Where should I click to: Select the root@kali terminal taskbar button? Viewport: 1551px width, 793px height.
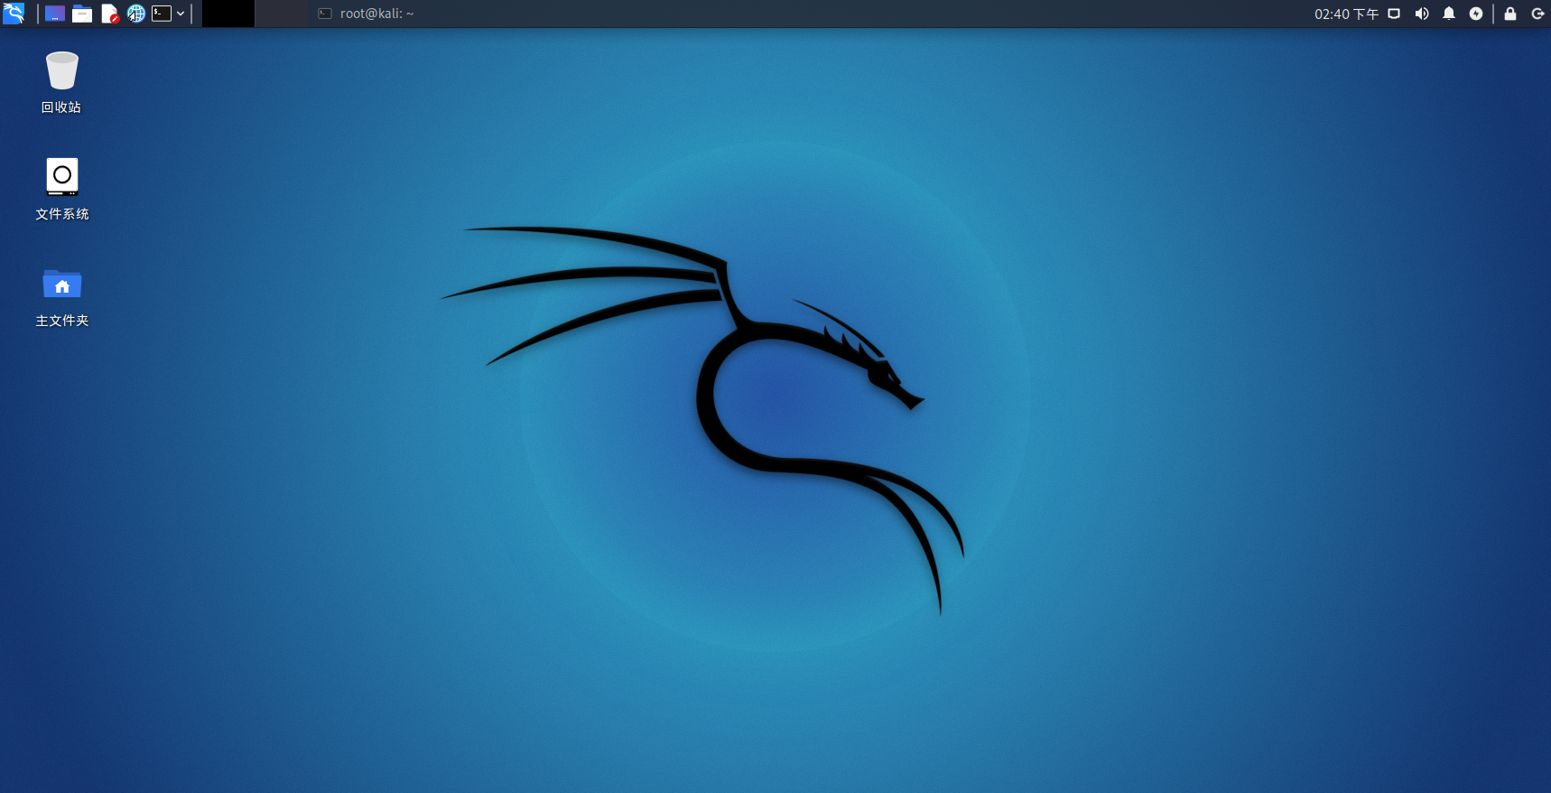[367, 14]
